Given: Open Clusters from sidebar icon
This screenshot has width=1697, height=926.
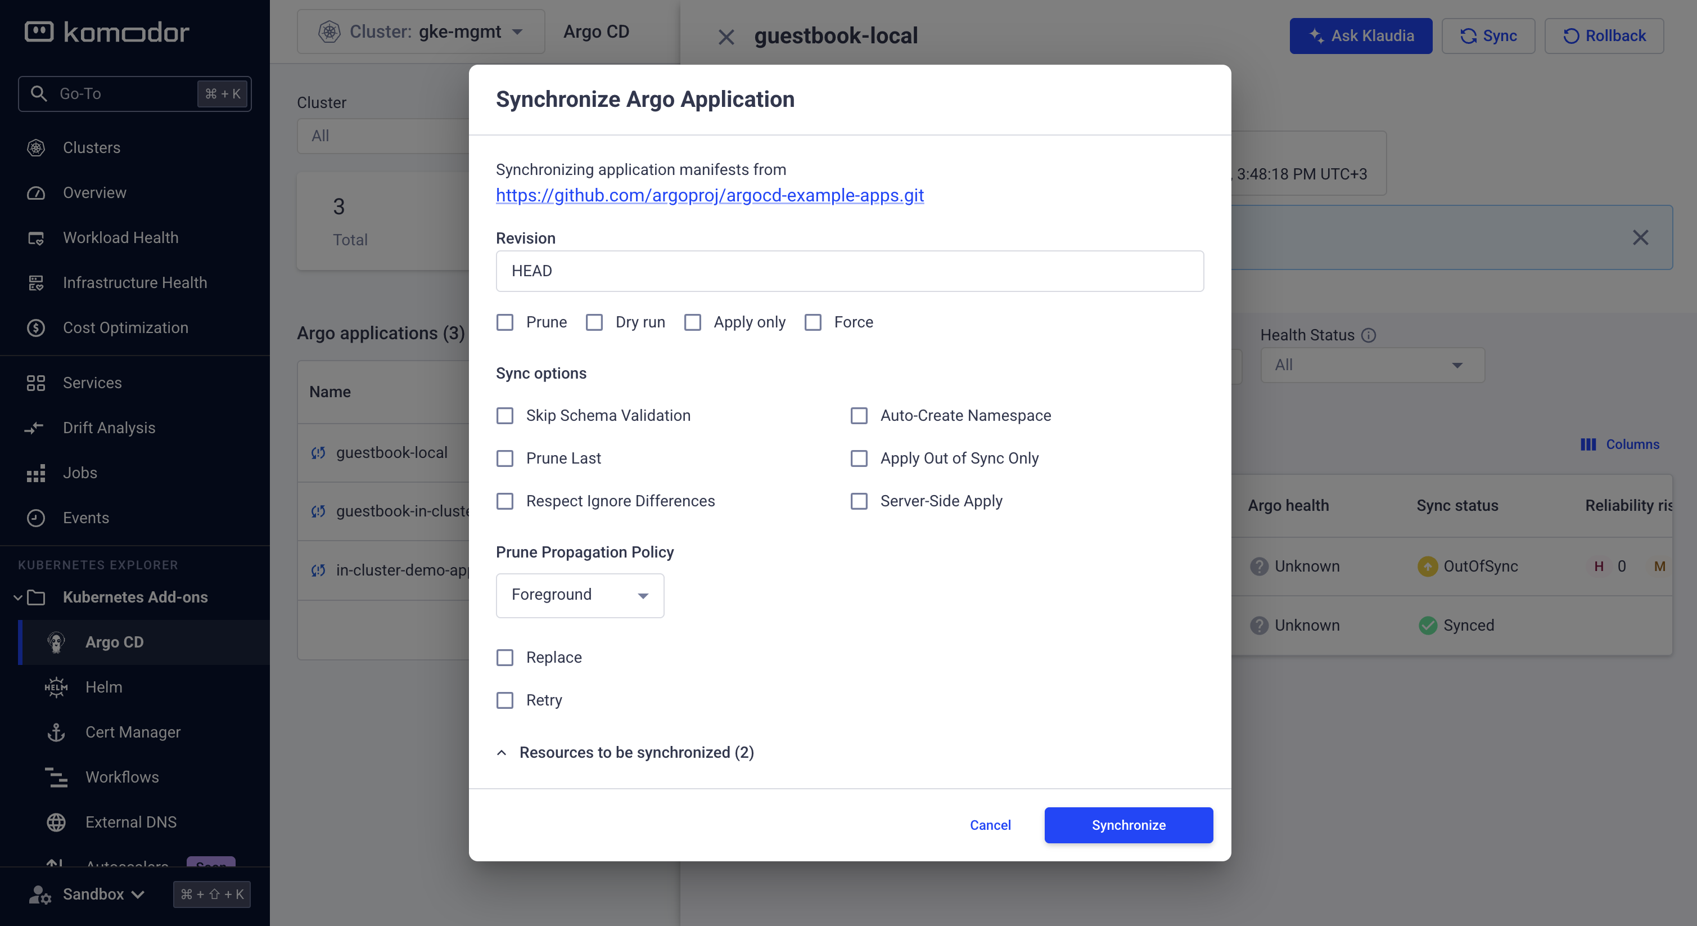Looking at the screenshot, I should coord(36,147).
